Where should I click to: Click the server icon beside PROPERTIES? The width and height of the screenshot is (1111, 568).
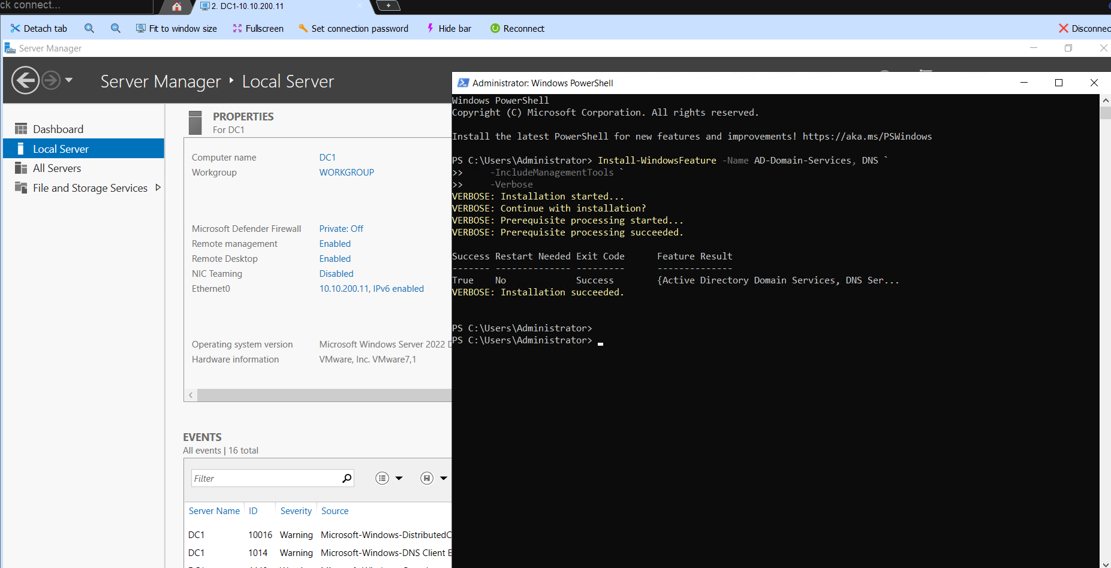click(195, 122)
